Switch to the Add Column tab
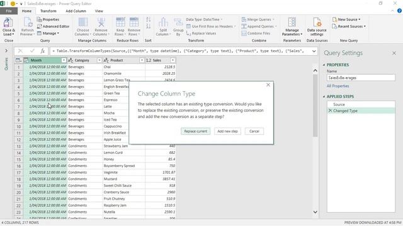Screen dimensions: 403x226 [x=76, y=11]
